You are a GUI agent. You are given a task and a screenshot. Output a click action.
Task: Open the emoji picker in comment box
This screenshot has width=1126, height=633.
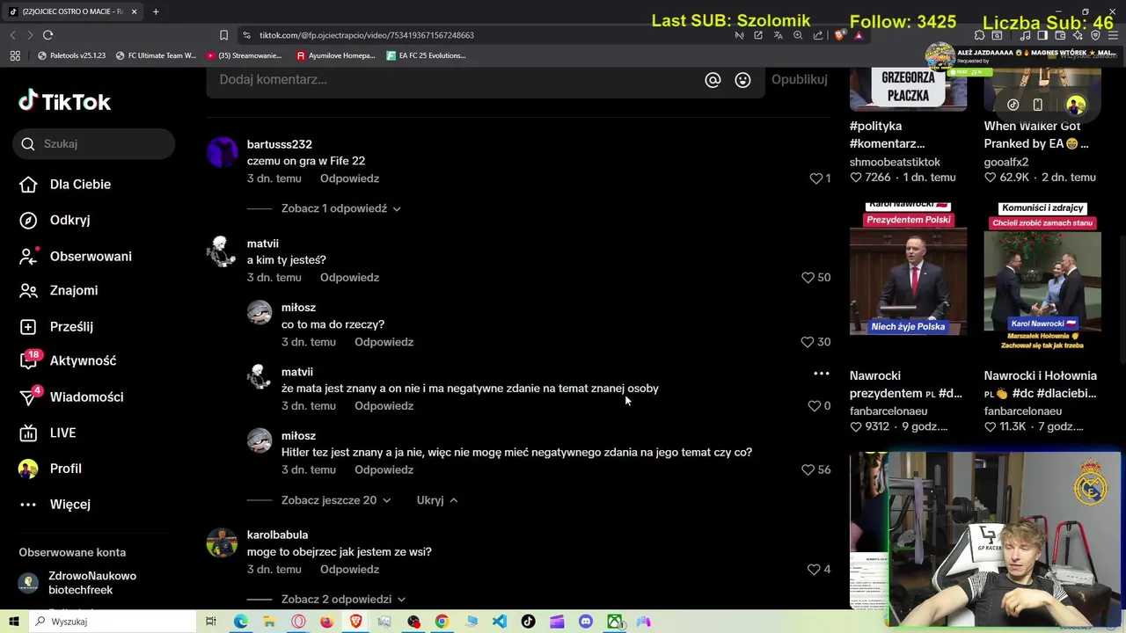point(742,79)
